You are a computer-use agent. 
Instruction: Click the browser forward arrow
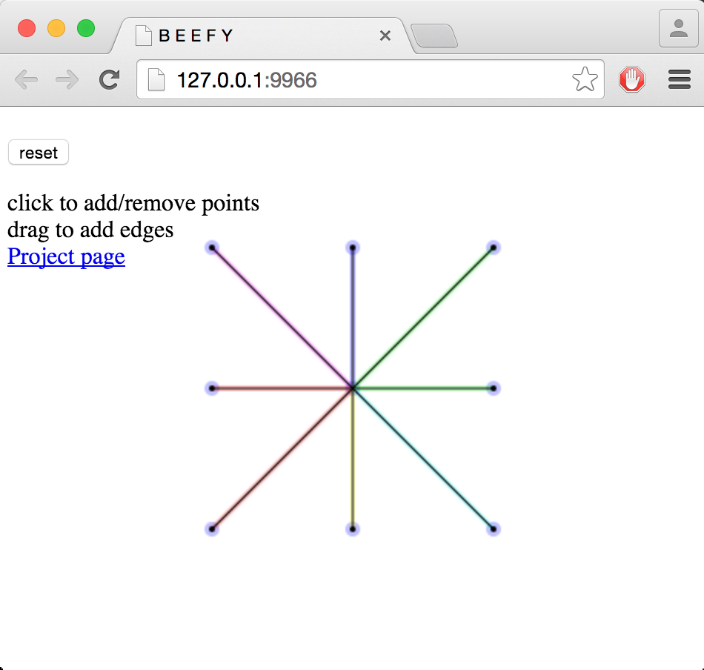pyautogui.click(x=67, y=79)
